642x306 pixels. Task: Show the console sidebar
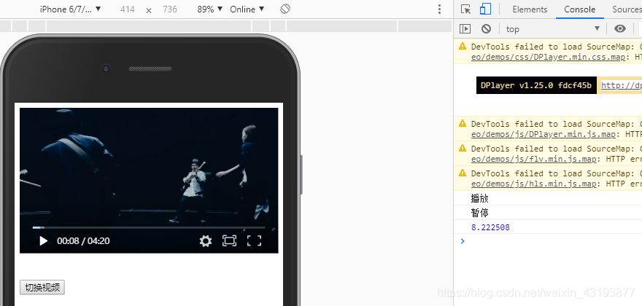[x=465, y=28]
